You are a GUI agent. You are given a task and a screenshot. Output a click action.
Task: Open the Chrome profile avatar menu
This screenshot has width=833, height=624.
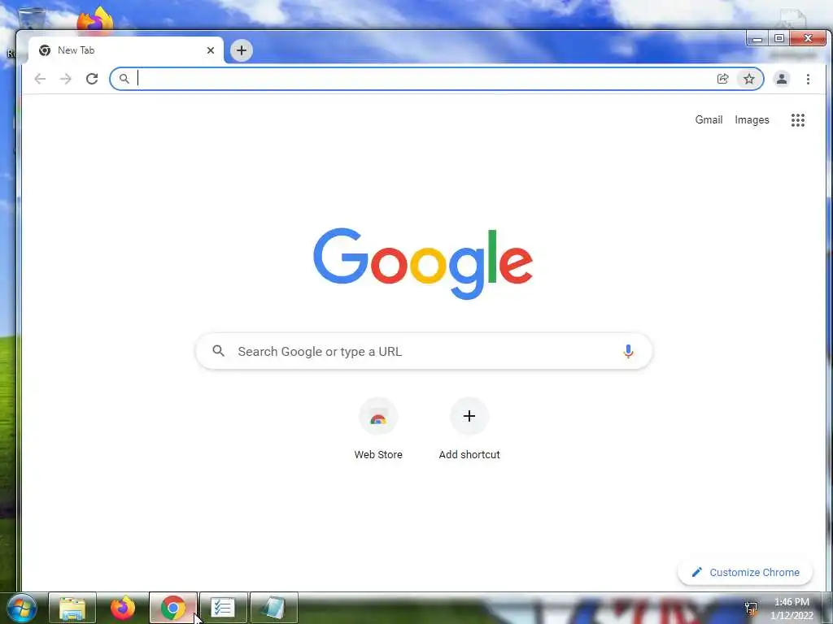click(x=782, y=79)
